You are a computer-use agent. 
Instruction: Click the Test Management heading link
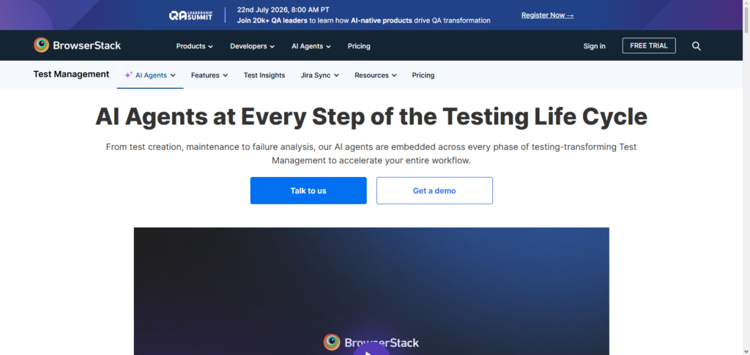71,74
